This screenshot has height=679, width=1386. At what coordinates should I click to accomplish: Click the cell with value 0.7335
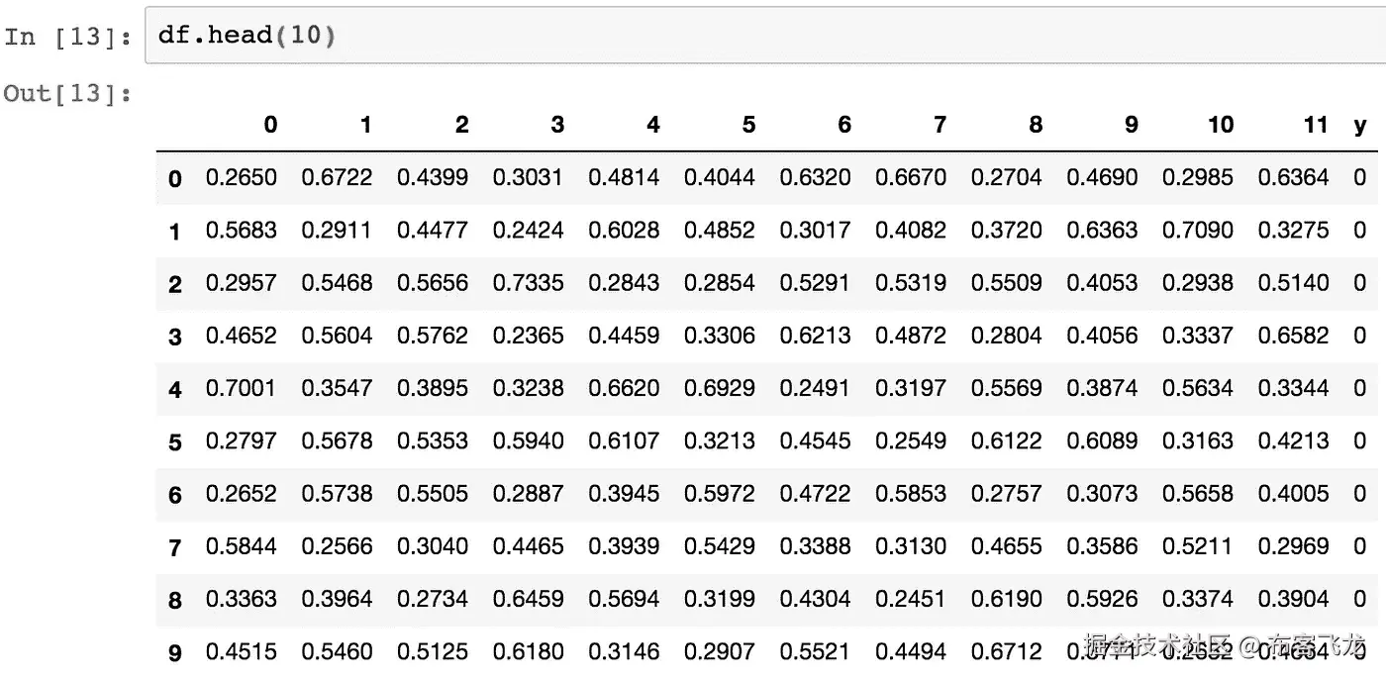(x=528, y=283)
